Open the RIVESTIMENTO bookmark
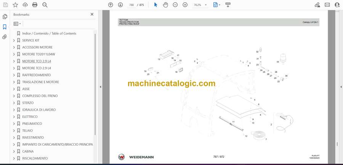The width and height of the screenshot is (343, 165). coord(33,138)
